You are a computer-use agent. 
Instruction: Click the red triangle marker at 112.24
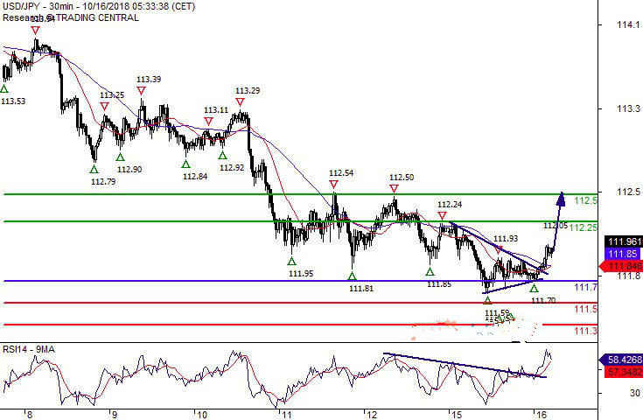[443, 215]
